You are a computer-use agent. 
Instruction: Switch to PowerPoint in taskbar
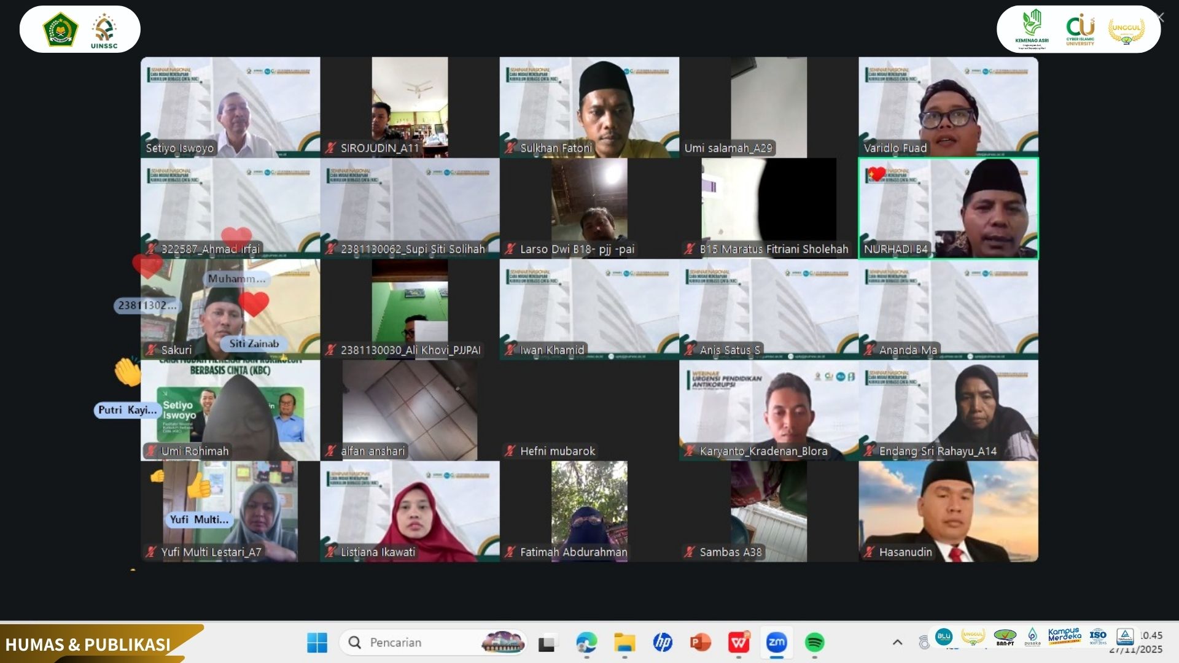point(701,643)
